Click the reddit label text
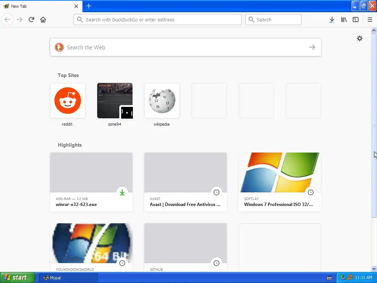Viewport: 377px width, 283px height. coord(67,124)
